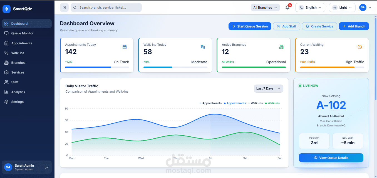Click the SA avatar in top bar
This screenshot has width=377, height=178.
tap(363, 7)
